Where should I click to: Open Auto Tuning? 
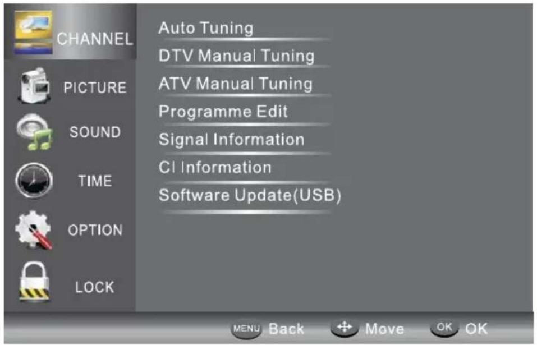(x=206, y=28)
